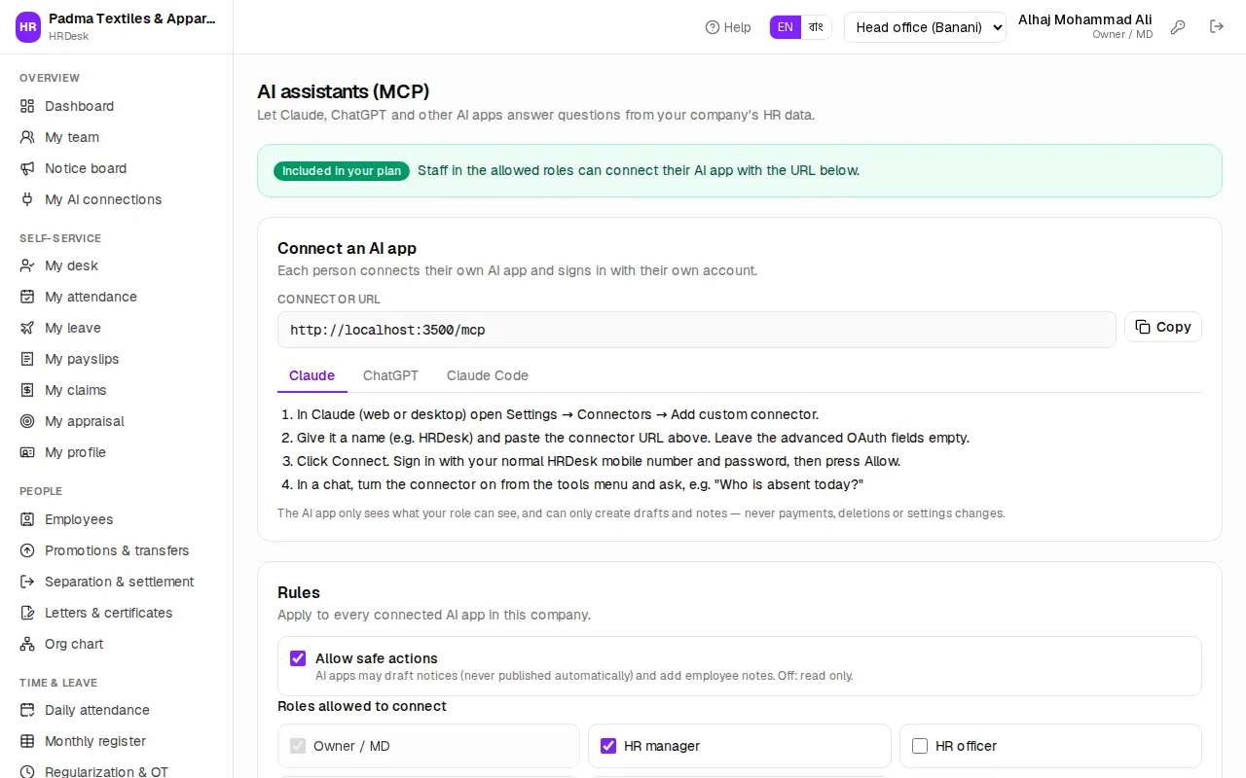
Task: Click the connector URL field
Action: (x=697, y=330)
